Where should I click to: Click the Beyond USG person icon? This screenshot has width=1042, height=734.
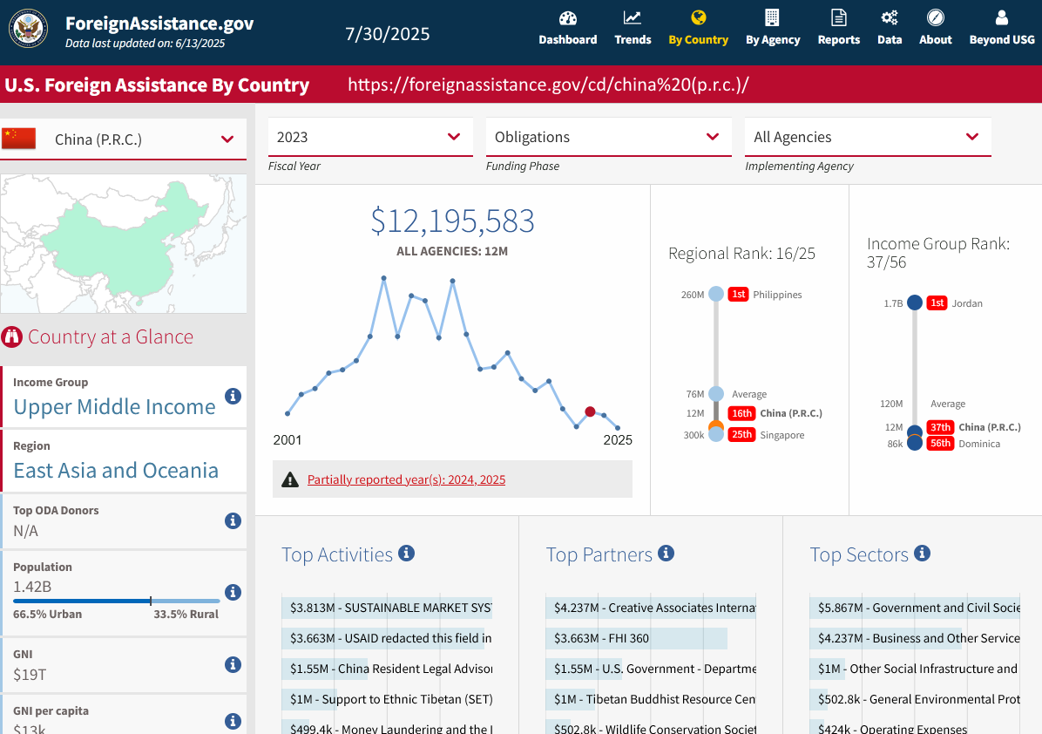[x=1001, y=18]
